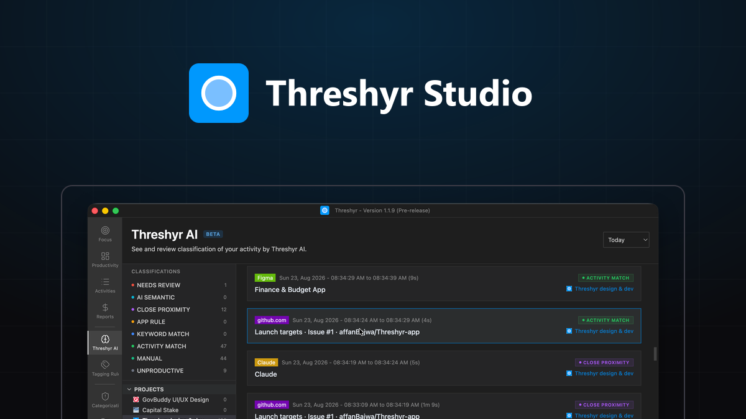Click github.com tag on the 08:34:24 entry
Screen dimensions: 746x419
272,320
